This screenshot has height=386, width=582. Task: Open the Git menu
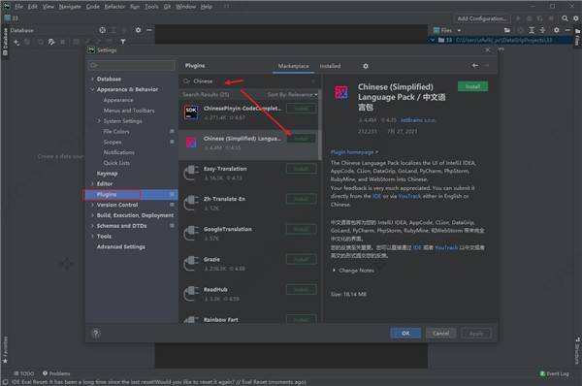click(x=167, y=7)
